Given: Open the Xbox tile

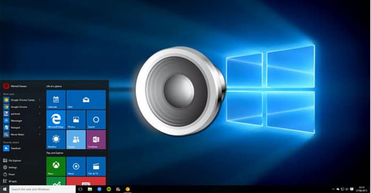Looking at the screenshot, I should pos(56,167).
